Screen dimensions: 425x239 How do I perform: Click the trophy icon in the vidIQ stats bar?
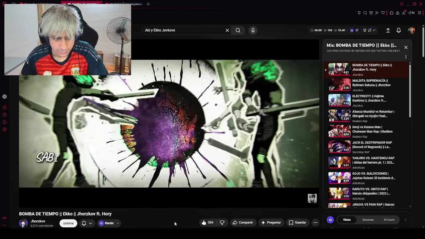click(365, 30)
